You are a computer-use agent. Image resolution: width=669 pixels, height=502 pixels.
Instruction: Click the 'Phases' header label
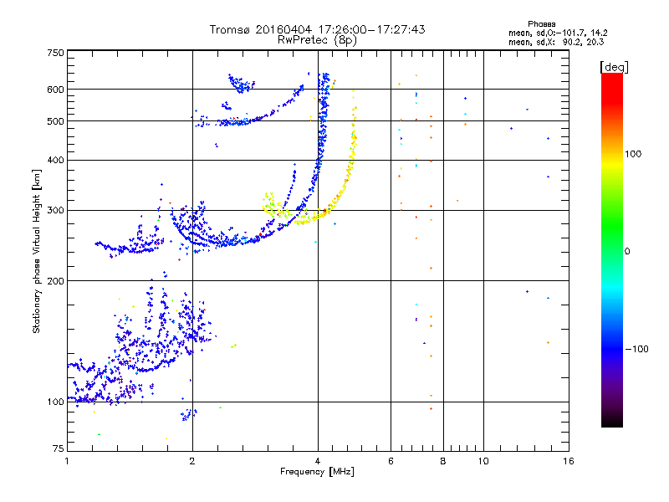click(x=541, y=24)
